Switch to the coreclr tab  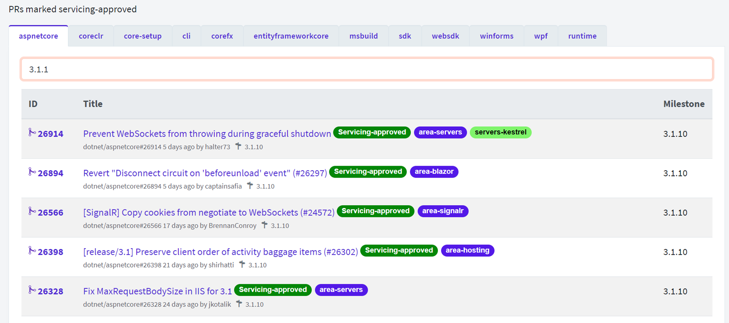(91, 36)
